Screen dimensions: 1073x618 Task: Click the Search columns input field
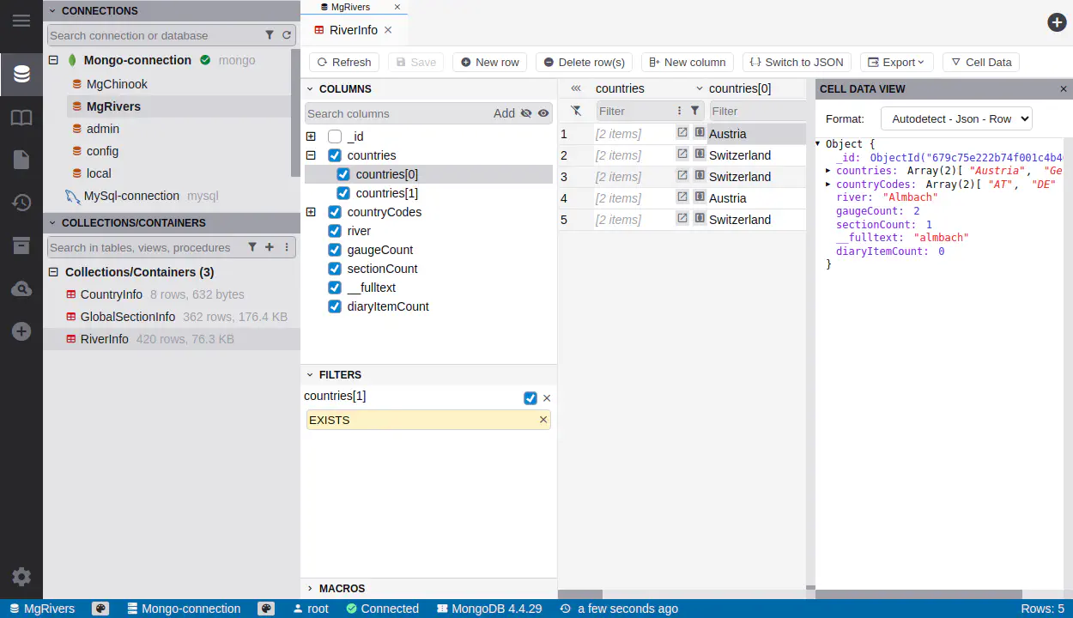(x=397, y=113)
